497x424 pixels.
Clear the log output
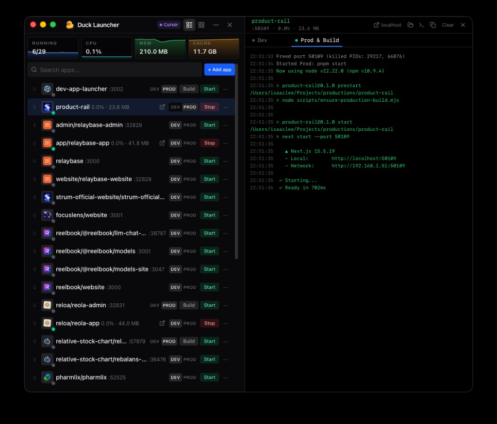(x=447, y=25)
